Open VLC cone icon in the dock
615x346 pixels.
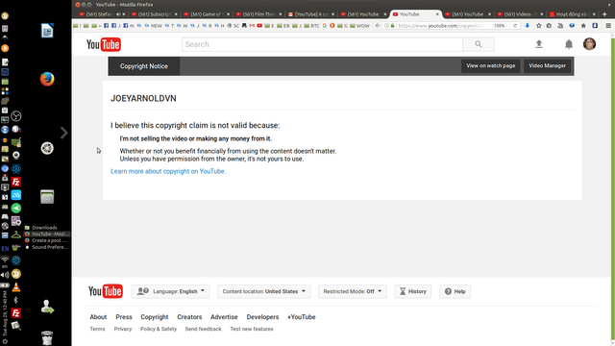pos(16,287)
